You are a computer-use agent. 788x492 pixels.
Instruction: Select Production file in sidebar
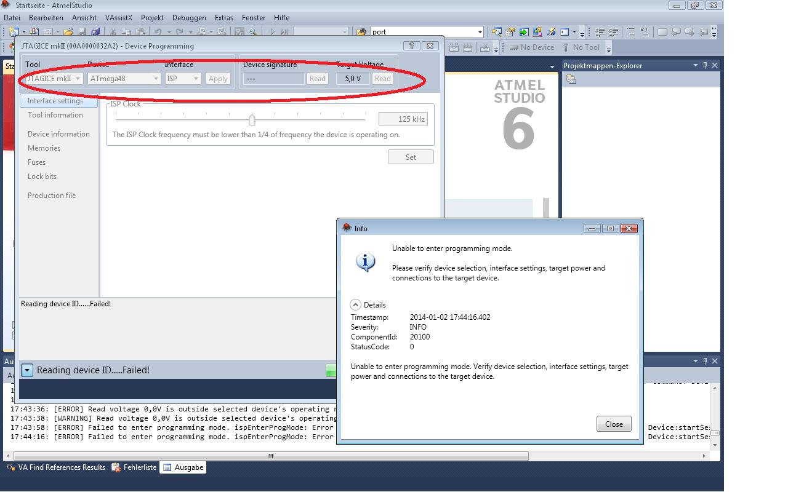pos(52,196)
